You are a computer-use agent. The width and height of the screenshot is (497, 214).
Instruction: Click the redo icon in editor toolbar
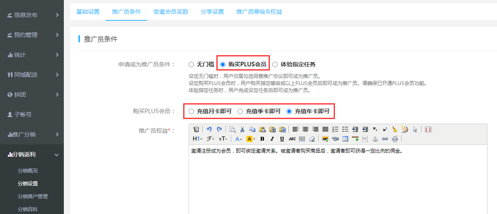(219, 129)
